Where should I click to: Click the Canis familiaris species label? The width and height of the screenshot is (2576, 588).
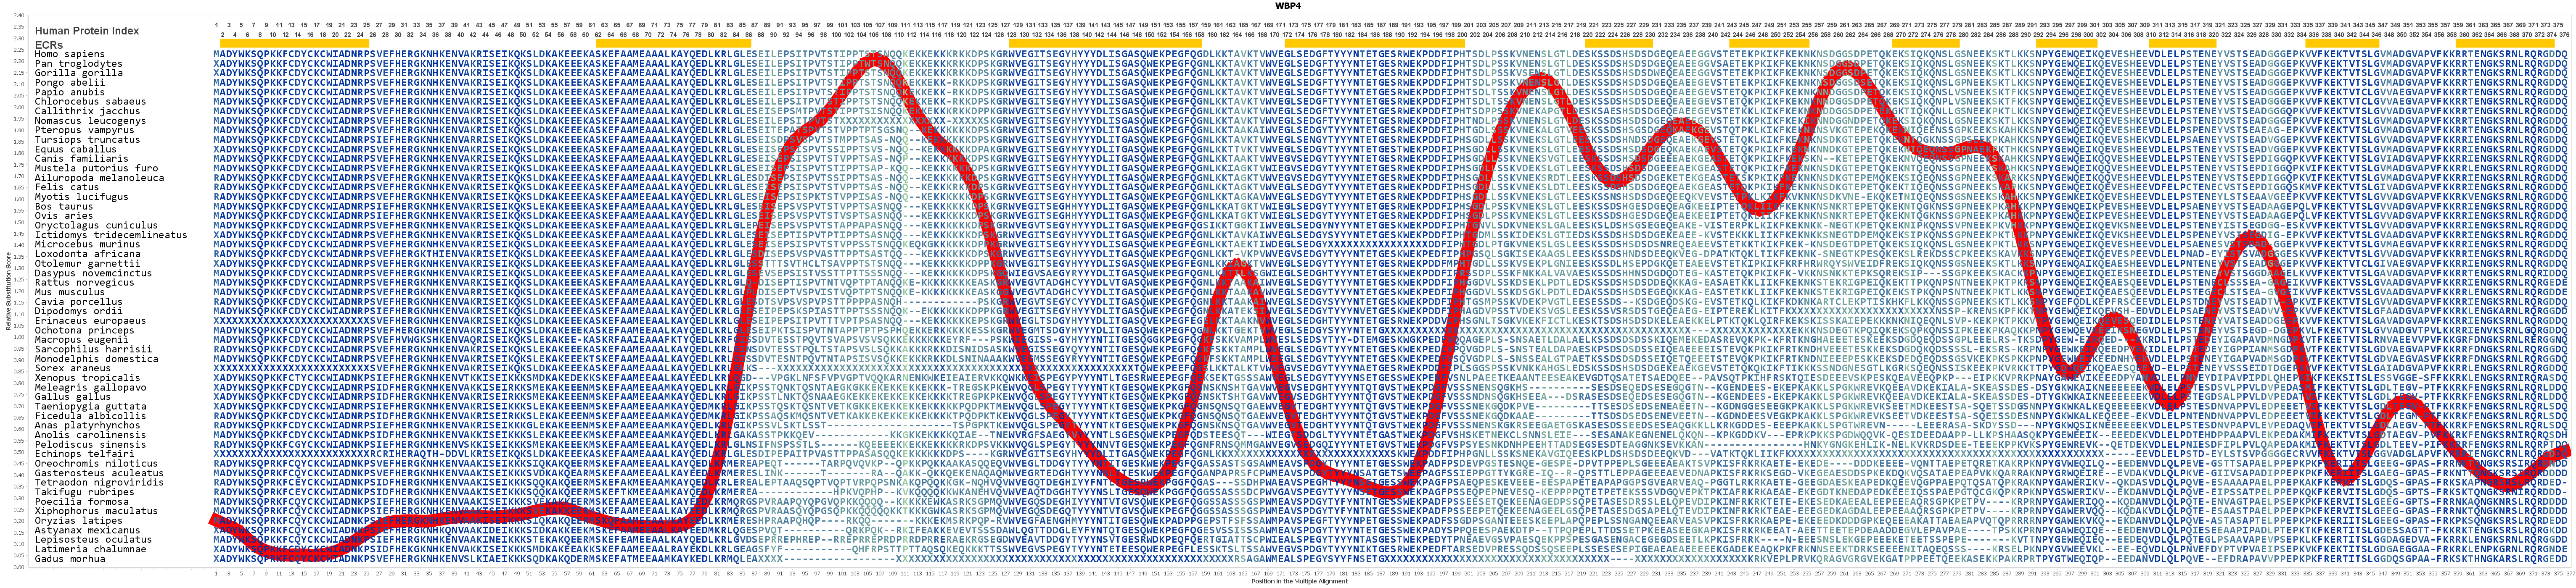[81, 159]
